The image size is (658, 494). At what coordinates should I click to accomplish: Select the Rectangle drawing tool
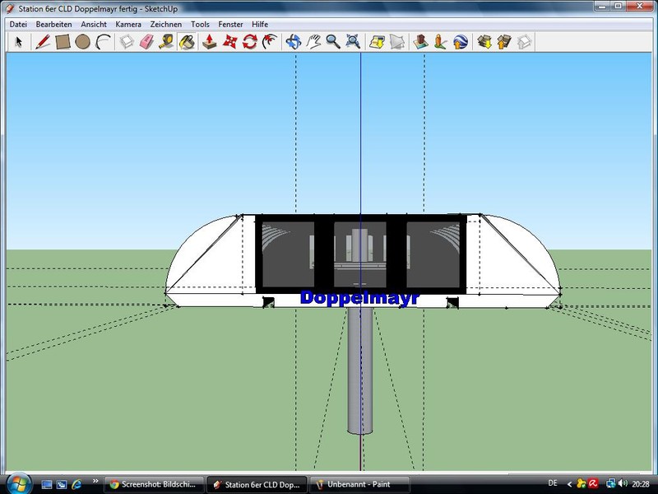click(x=63, y=42)
